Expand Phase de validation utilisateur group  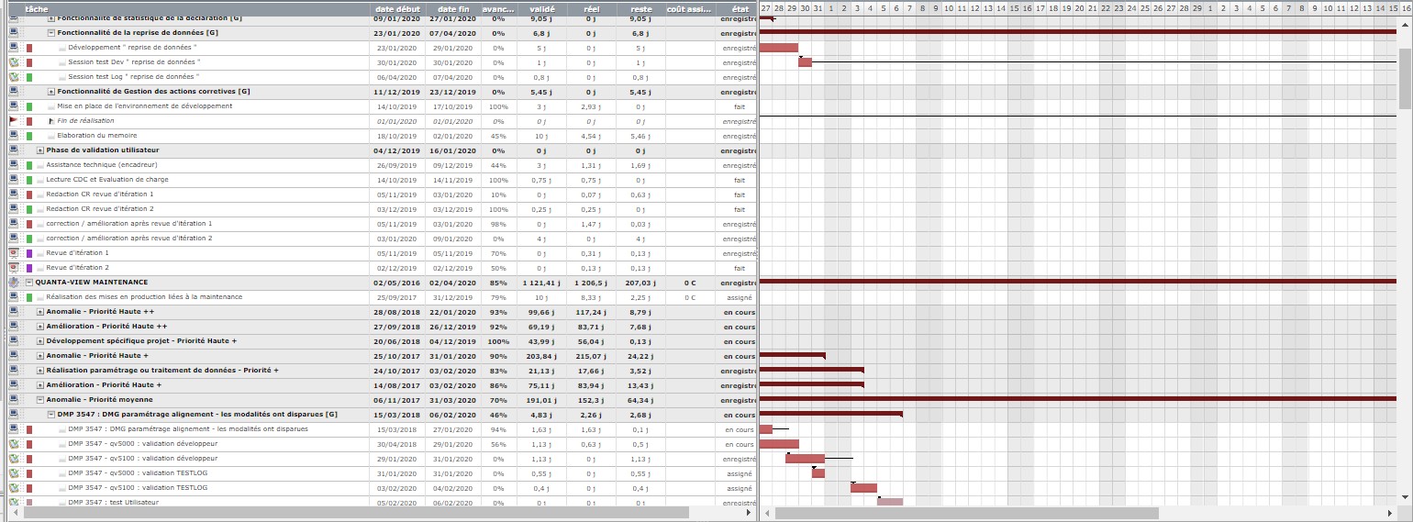40,150
